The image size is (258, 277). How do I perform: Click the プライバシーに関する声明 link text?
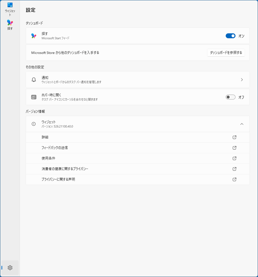[58, 179]
